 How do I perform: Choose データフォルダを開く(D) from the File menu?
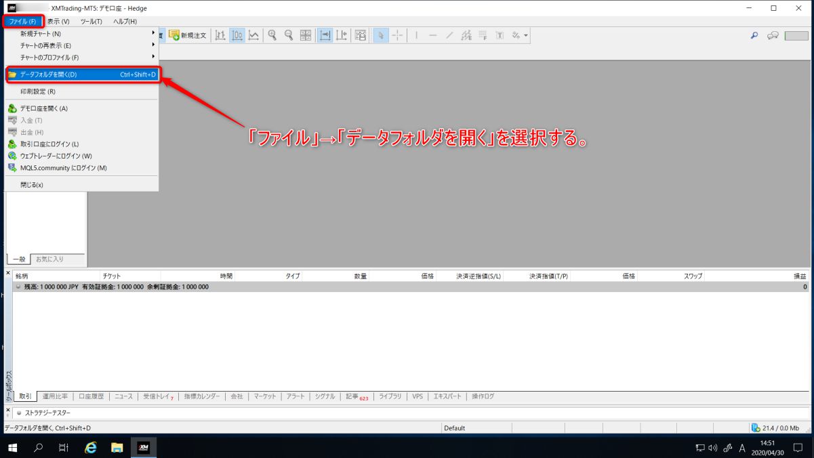[x=82, y=75]
